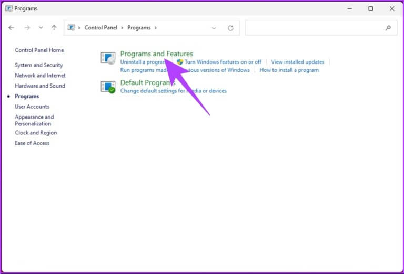This screenshot has width=404, height=274.
Task: Open Default Programs heading
Action: tap(148, 82)
